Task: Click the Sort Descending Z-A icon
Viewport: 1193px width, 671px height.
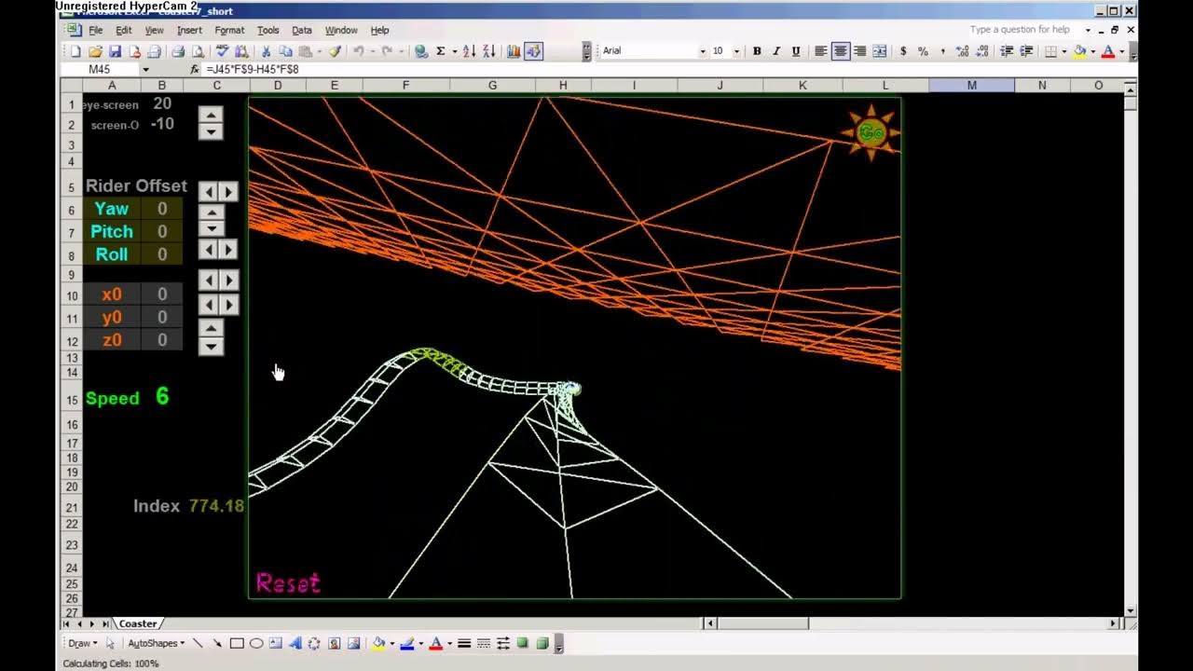Action: 488,51
